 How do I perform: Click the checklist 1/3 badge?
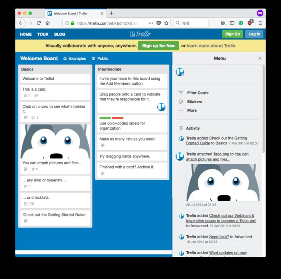pos(29,204)
